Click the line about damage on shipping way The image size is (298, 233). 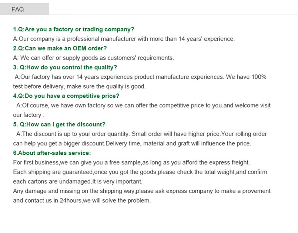tap(142, 191)
